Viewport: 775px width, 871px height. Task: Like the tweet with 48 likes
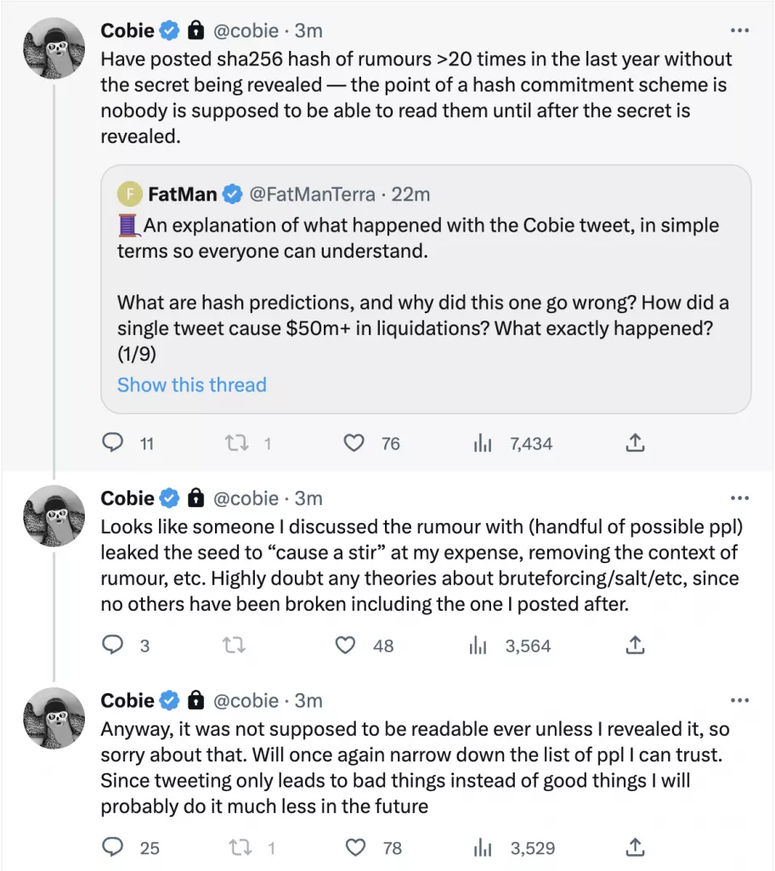pos(346,646)
